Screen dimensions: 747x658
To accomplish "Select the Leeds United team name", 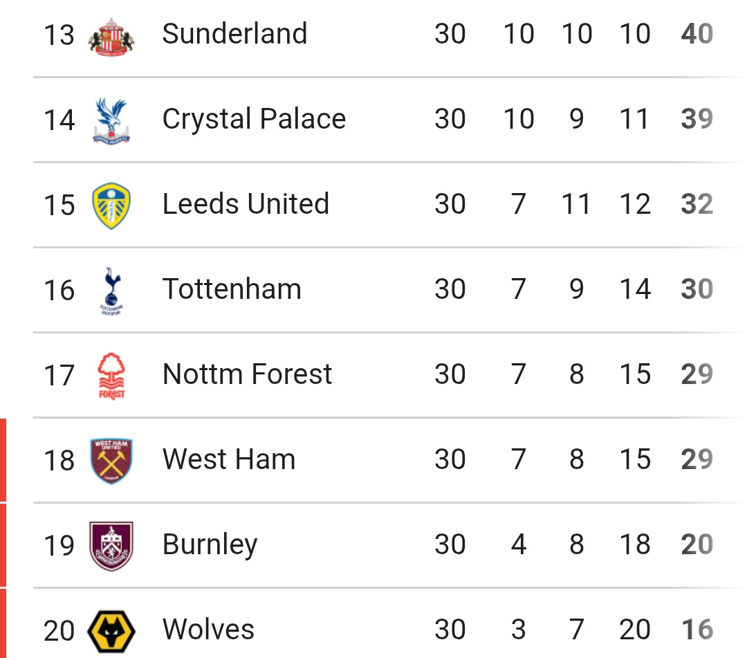I will point(246,204).
